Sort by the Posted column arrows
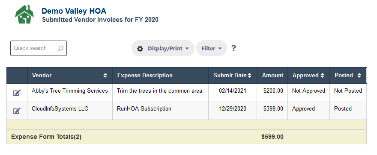The height and width of the screenshot is (155, 377). (x=359, y=76)
